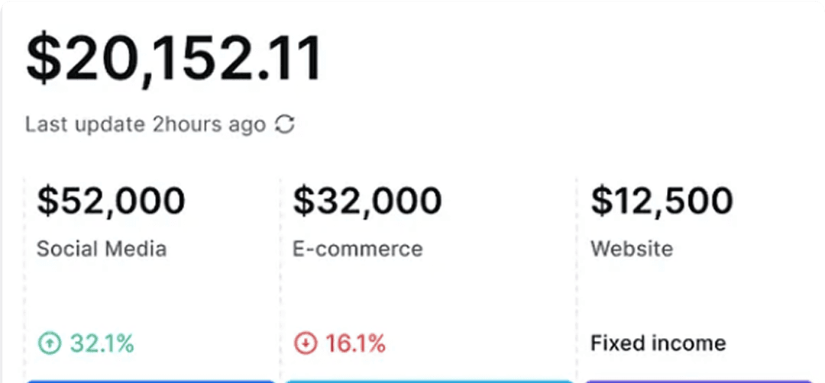
Task: Open the $12,500 amount
Action: 662,201
